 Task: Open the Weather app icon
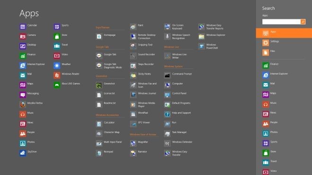pos(57,66)
